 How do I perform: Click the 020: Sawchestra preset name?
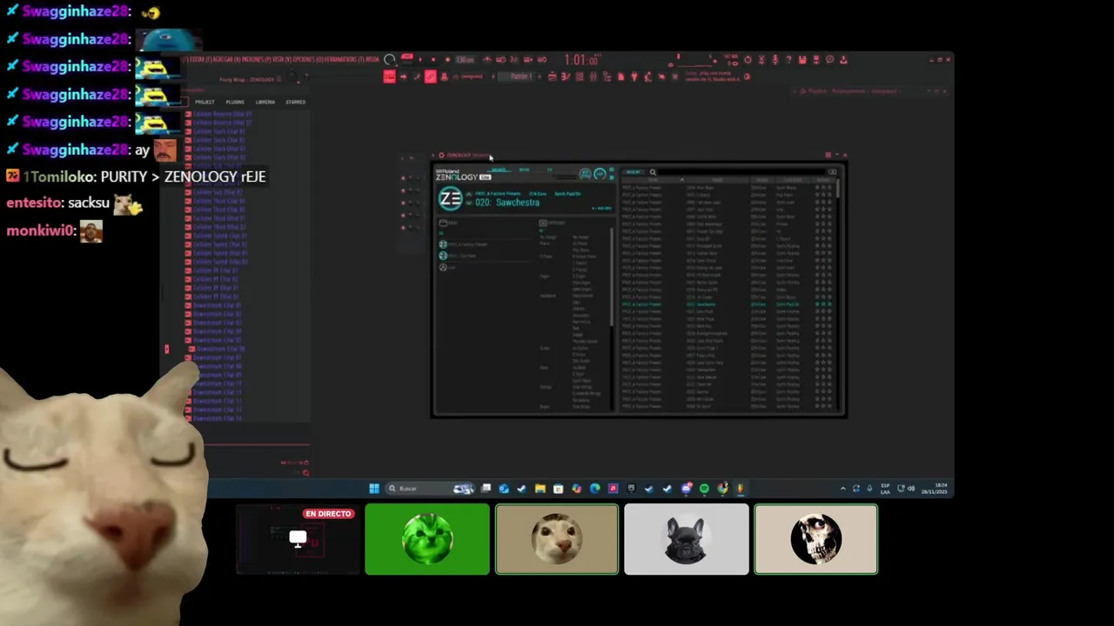(x=507, y=202)
